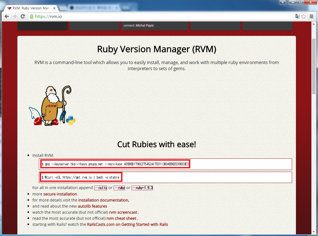
Task: Click the browser forward arrow
Action: 15,17
